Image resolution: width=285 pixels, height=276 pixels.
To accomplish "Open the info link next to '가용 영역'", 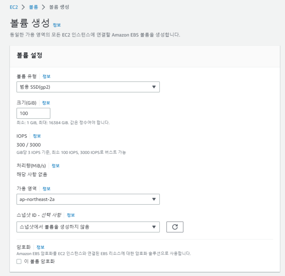I will (46, 189).
